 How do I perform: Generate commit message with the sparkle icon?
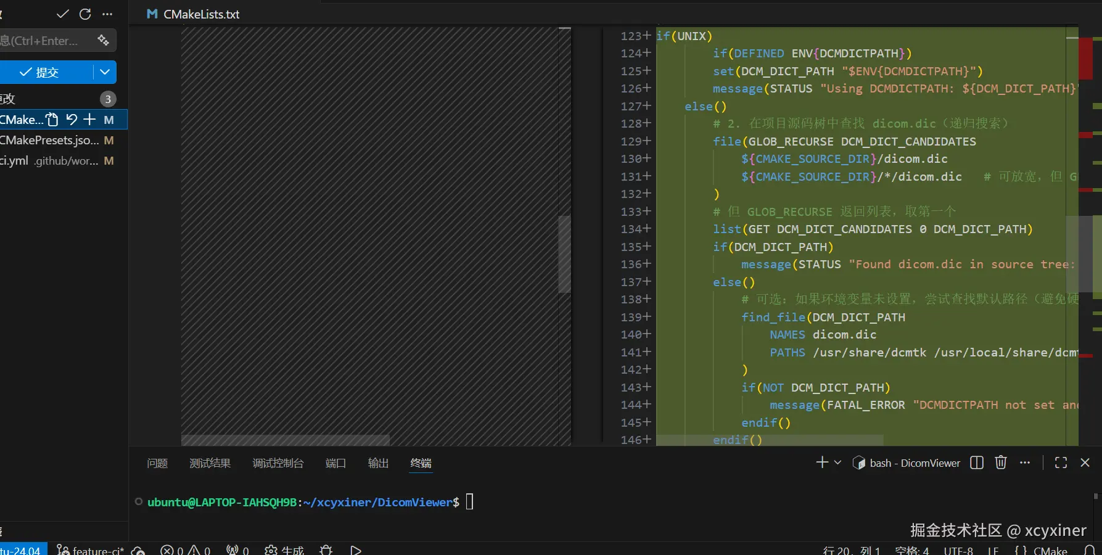[103, 40]
